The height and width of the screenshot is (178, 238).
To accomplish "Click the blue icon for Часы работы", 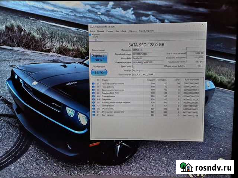I will (93, 87).
